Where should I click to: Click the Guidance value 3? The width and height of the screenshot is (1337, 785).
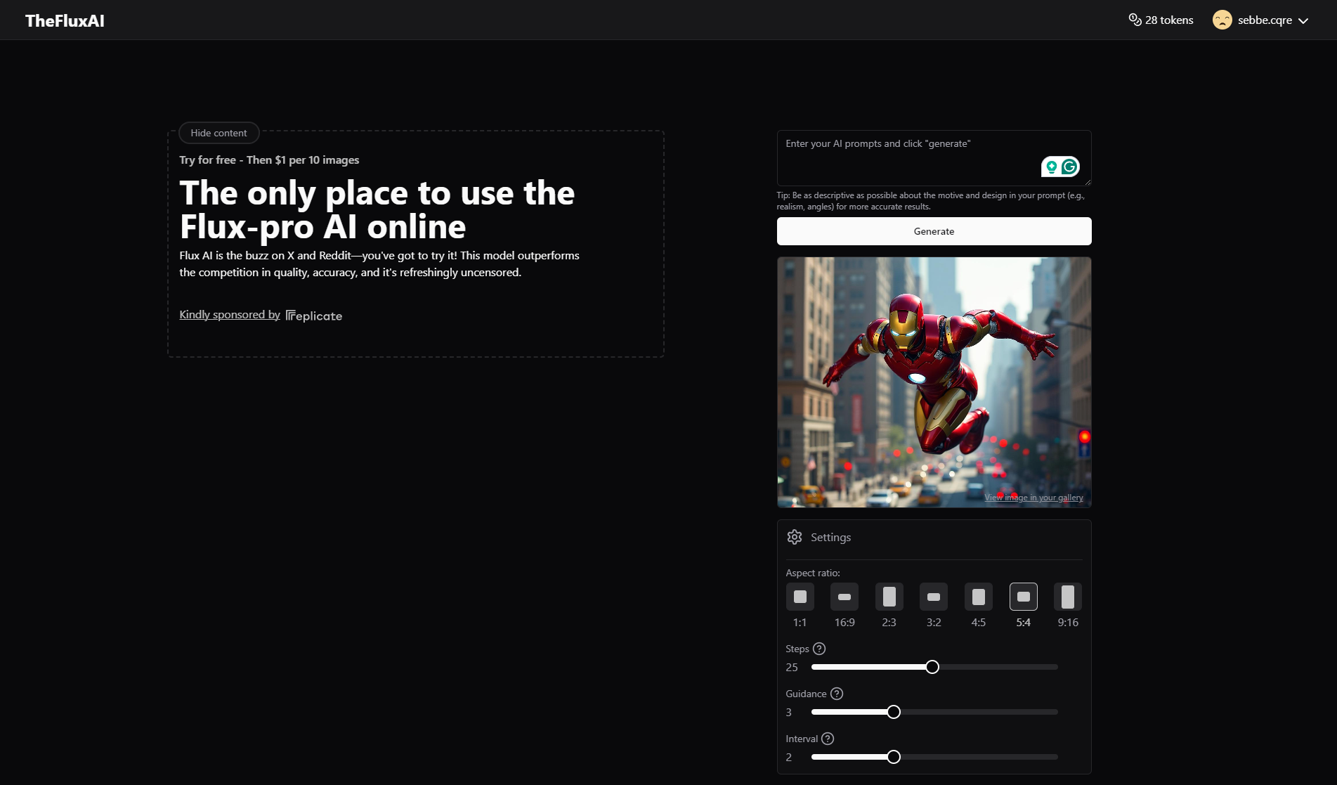[788, 712]
